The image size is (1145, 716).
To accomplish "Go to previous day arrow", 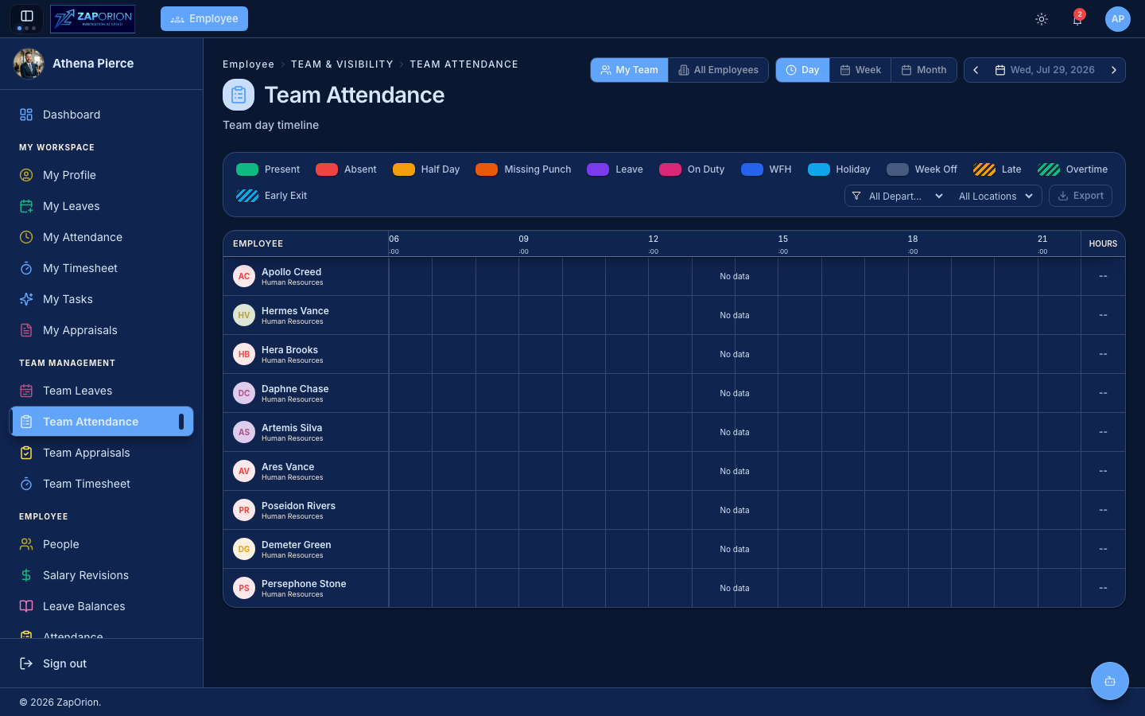I will (x=976, y=70).
